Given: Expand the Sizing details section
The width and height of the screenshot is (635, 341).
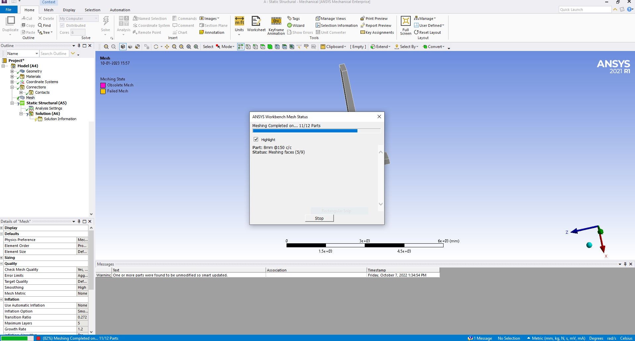Looking at the screenshot, I should pos(2,258).
